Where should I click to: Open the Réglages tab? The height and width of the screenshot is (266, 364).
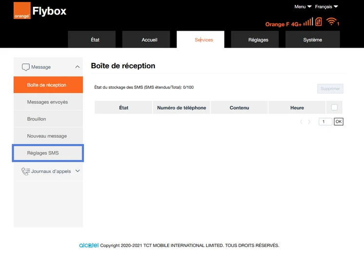pos(255,39)
